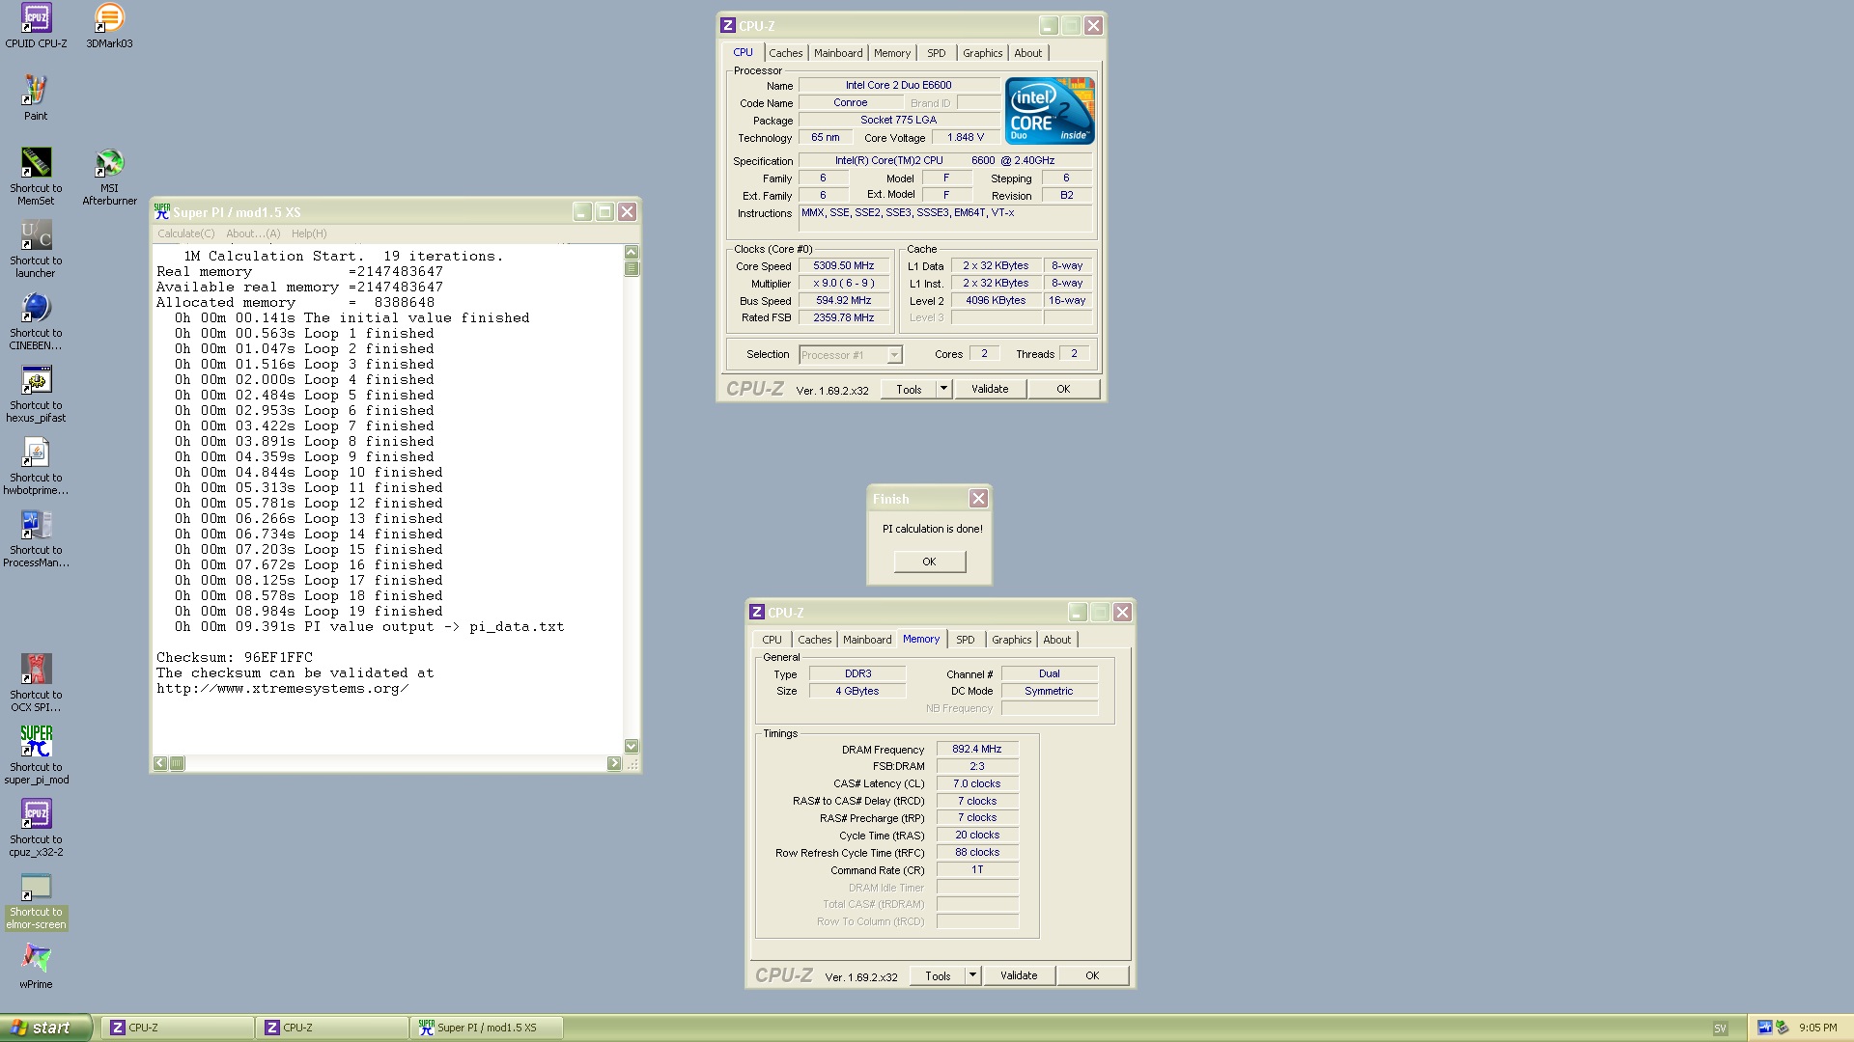Click the Core Speed 5309.50 MHz value
This screenshot has height=1042, width=1854.
(843, 265)
